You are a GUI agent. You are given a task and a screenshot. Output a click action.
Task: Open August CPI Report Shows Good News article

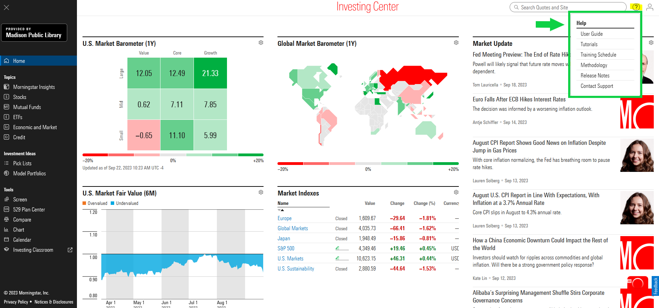539,147
